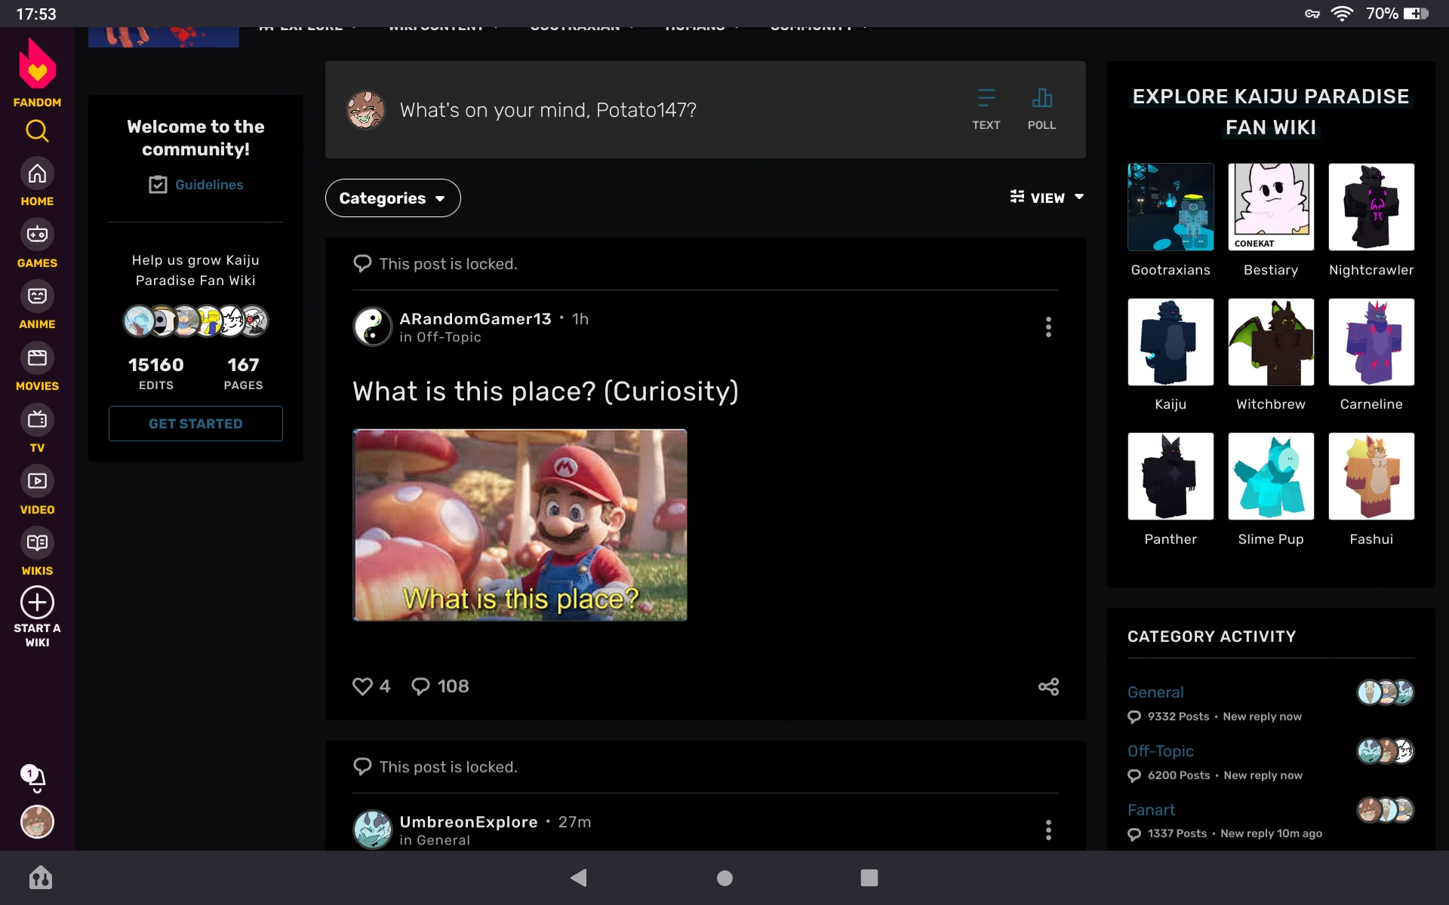The height and width of the screenshot is (905, 1449).
Task: Click the Start a Wiki plus icon
Action: pos(37,603)
